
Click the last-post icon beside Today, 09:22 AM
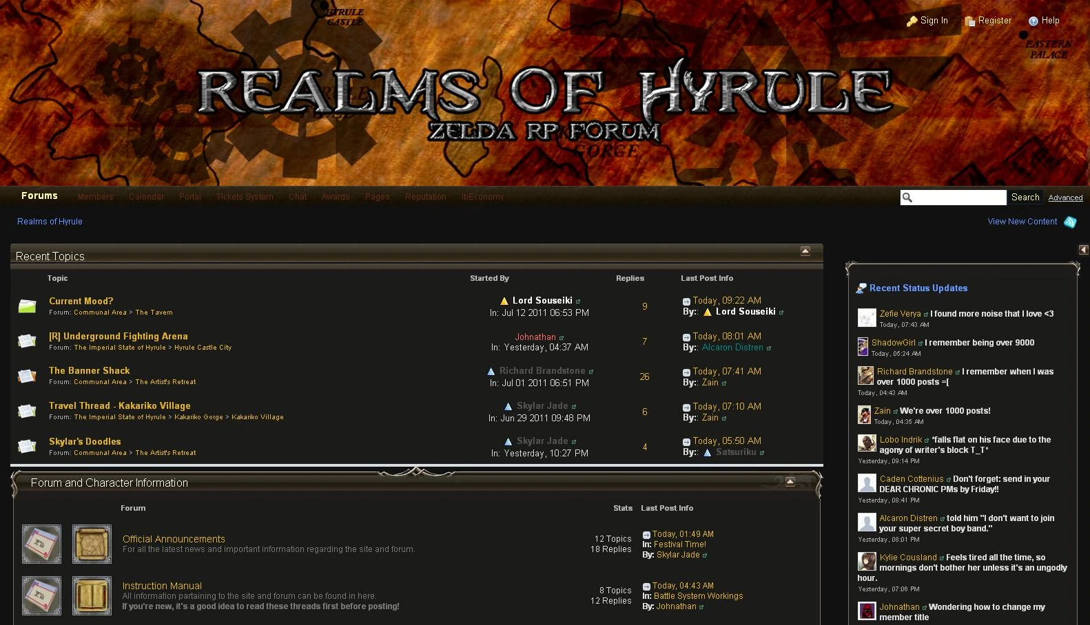click(x=686, y=301)
